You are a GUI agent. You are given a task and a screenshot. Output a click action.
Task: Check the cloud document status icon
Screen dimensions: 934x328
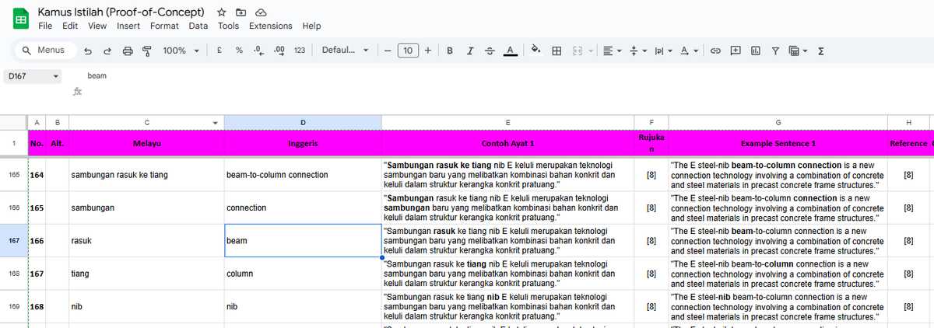(262, 13)
